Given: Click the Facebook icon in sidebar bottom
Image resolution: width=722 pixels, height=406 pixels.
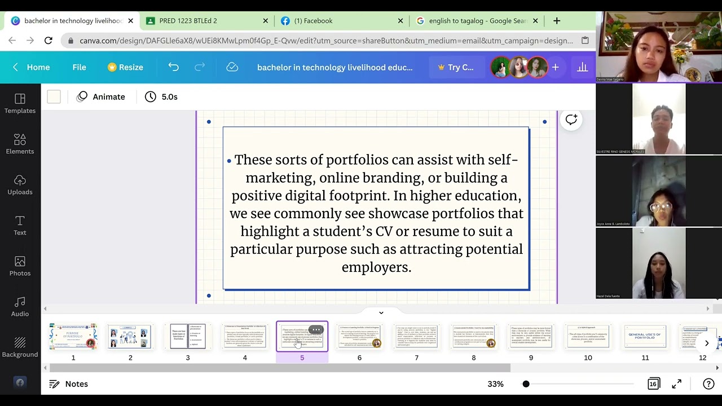Looking at the screenshot, I should (20, 383).
